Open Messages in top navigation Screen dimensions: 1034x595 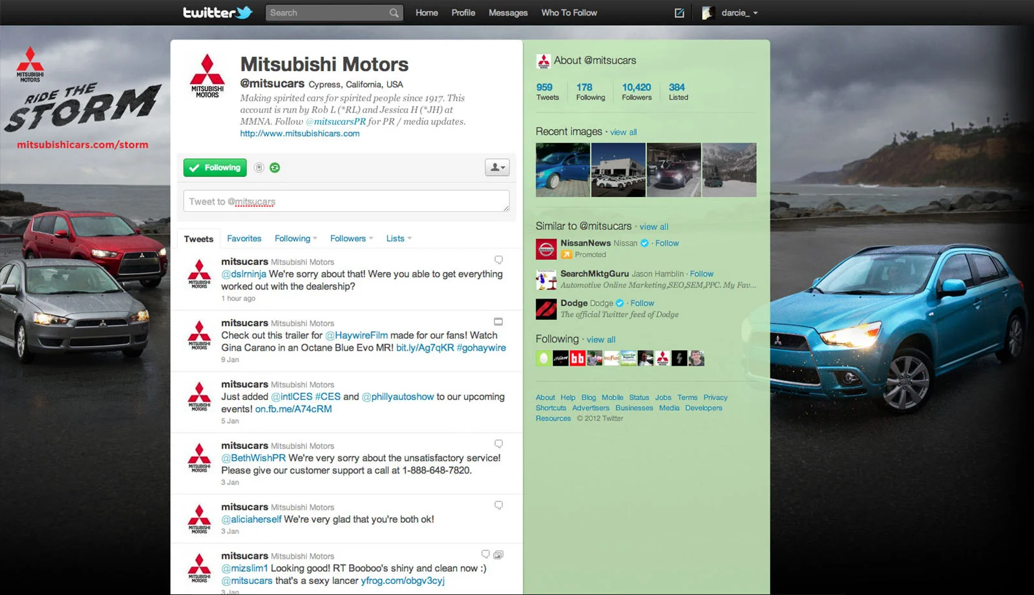click(508, 13)
